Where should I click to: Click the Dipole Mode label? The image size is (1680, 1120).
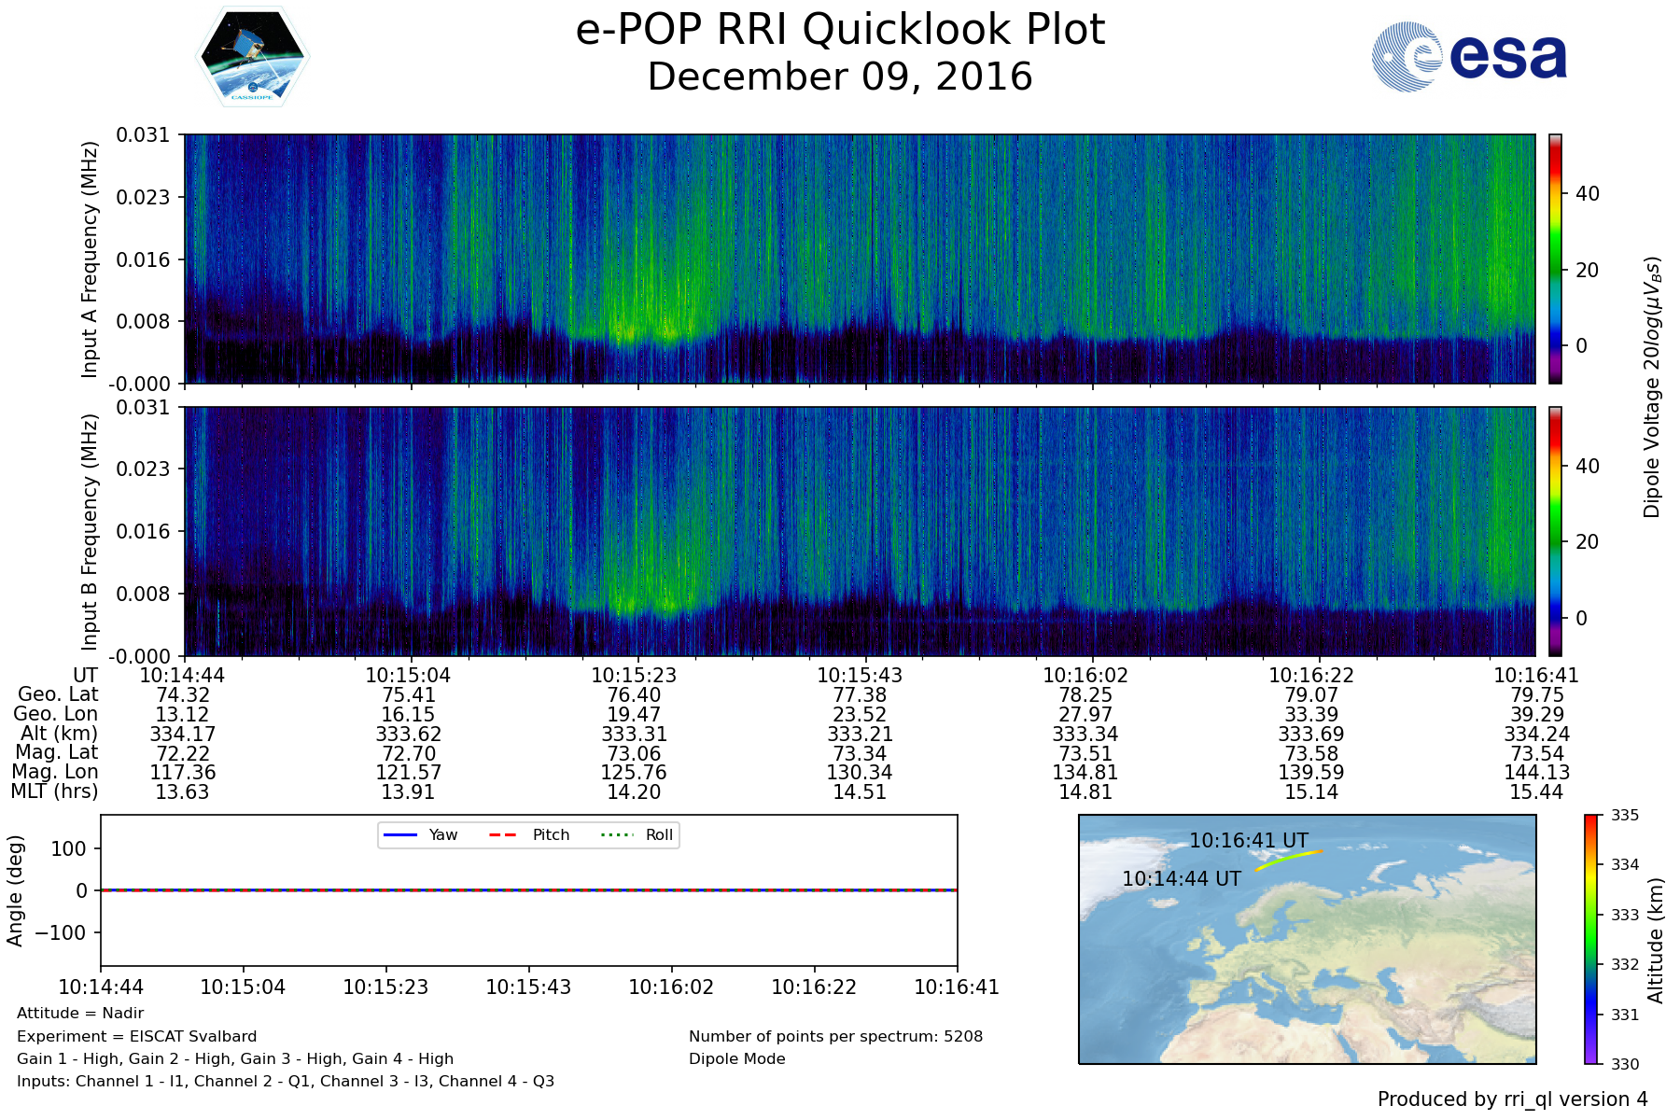click(x=736, y=1059)
